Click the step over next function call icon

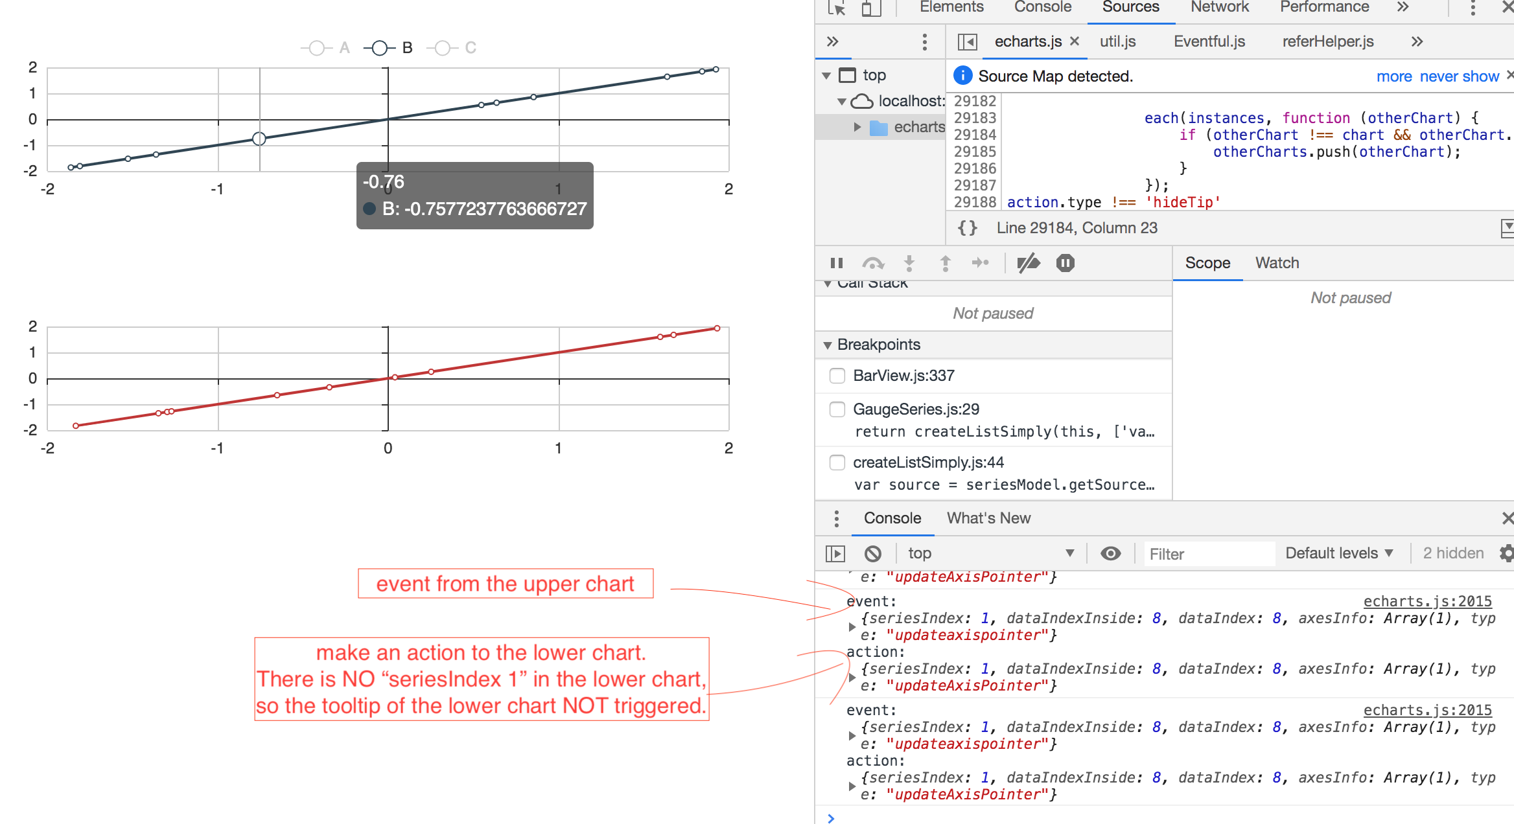click(873, 263)
